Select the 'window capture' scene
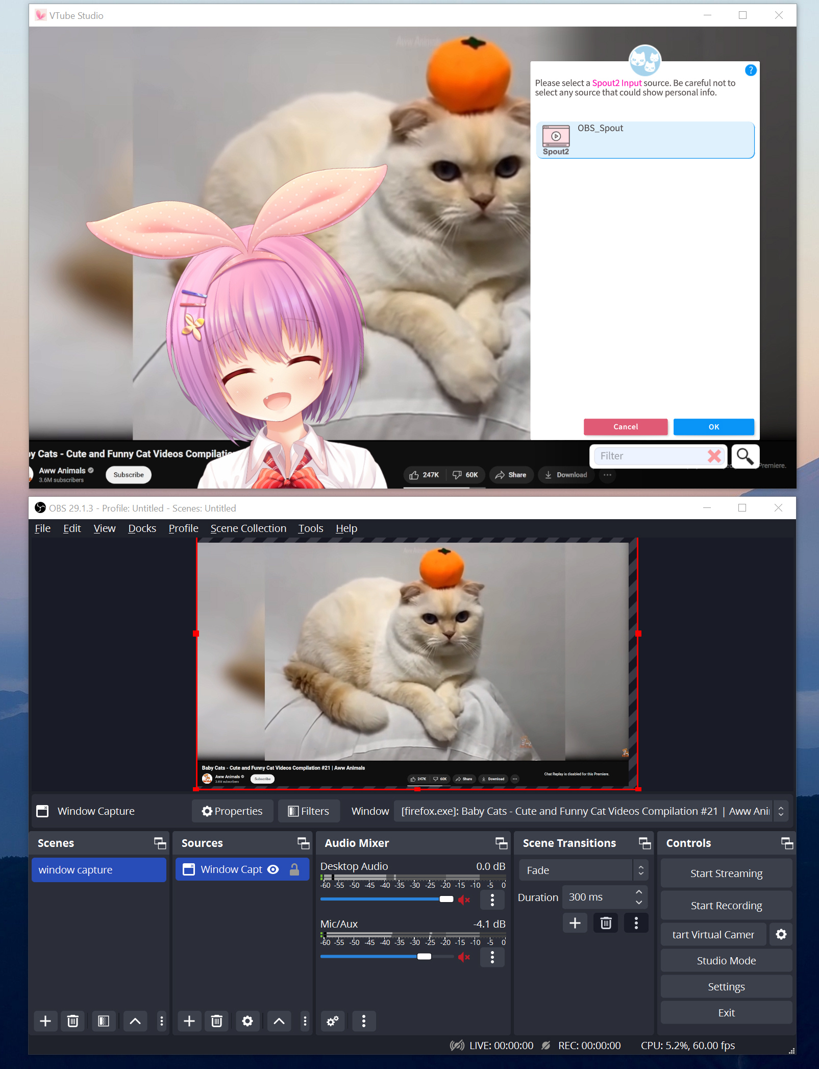 (99, 869)
